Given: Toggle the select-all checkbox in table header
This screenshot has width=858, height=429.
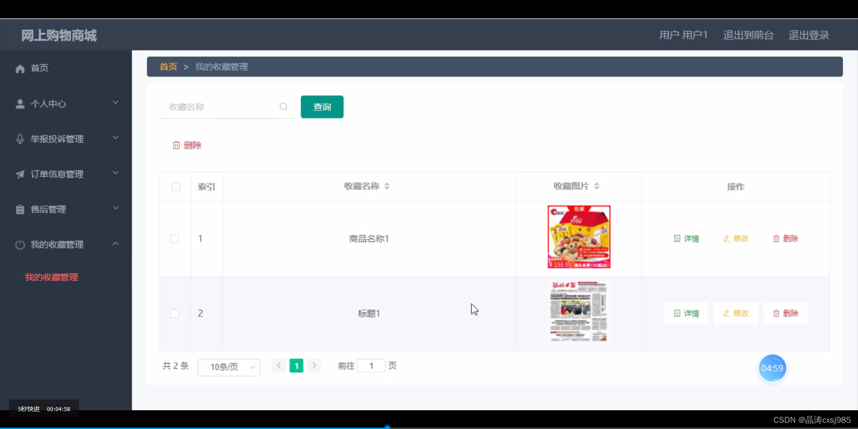Looking at the screenshot, I should pos(176,187).
